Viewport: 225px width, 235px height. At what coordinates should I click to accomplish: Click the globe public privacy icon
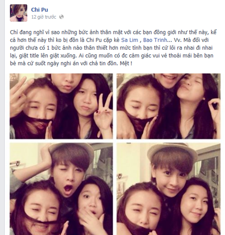click(x=61, y=17)
